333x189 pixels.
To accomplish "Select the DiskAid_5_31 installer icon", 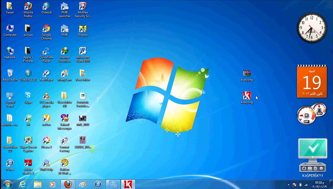I will [x=28, y=75].
